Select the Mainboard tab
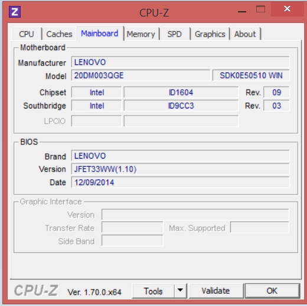 click(x=100, y=33)
